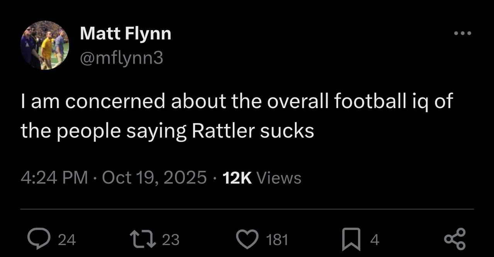Click the reply count 24
Screen dimensions: 494x257
(67, 240)
